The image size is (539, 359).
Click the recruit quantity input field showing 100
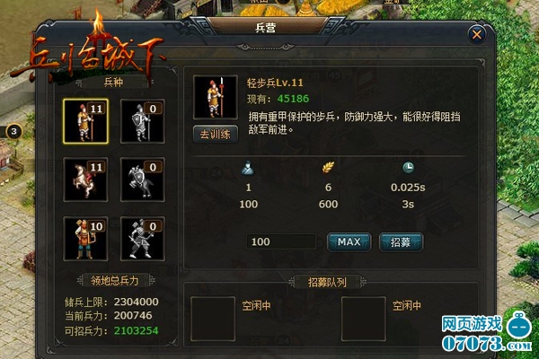tap(281, 241)
